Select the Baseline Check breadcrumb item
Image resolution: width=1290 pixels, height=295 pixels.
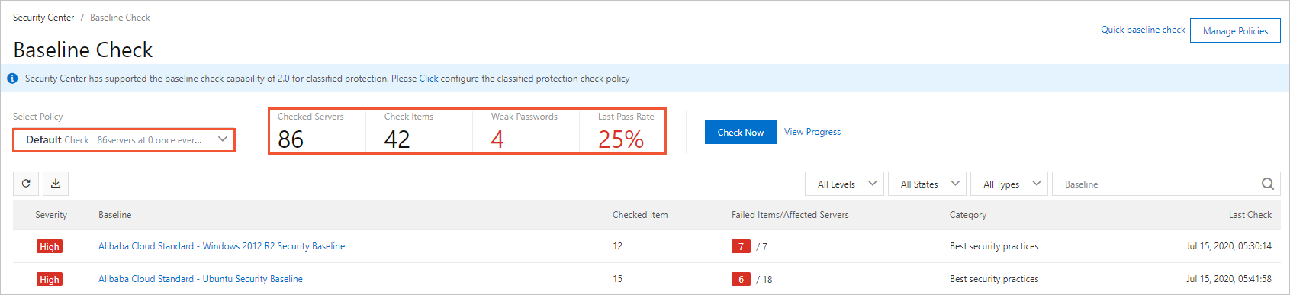(120, 17)
